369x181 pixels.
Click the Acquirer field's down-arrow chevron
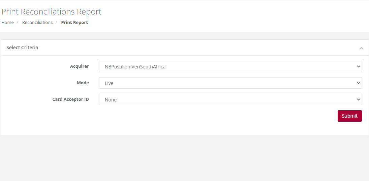point(358,67)
